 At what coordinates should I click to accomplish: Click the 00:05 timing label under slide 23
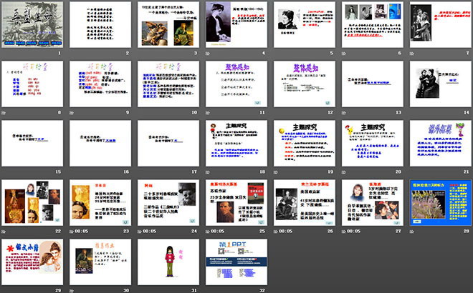point(82,231)
